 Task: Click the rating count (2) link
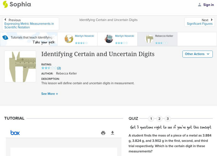[59, 68]
